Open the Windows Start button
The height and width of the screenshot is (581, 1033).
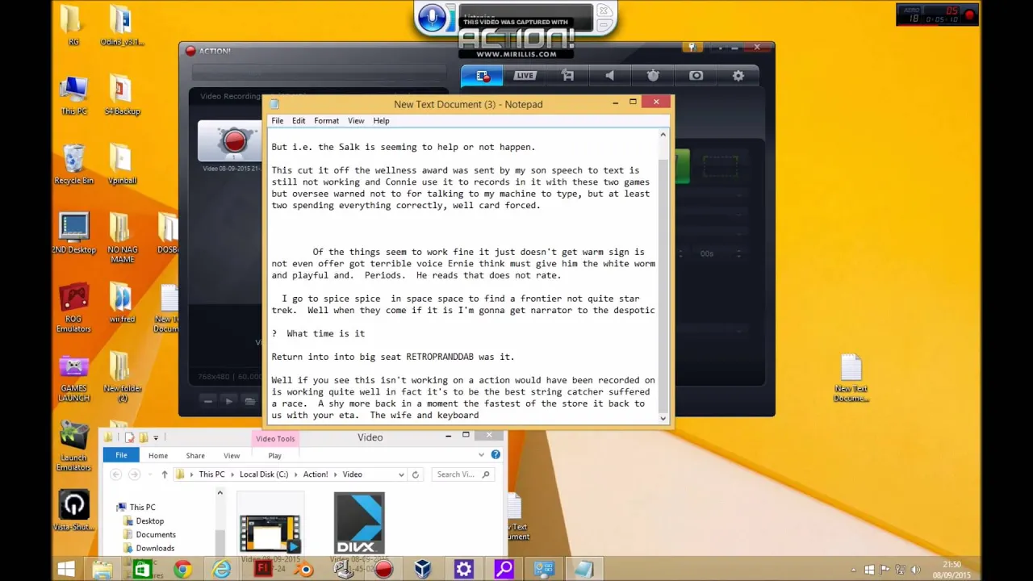click(66, 569)
